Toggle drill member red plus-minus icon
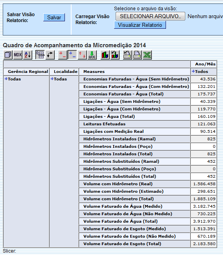Screen dimensions: 223x255 (x=63, y=55)
